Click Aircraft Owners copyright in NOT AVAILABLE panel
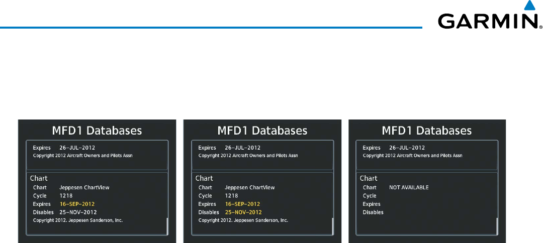 [412, 156]
